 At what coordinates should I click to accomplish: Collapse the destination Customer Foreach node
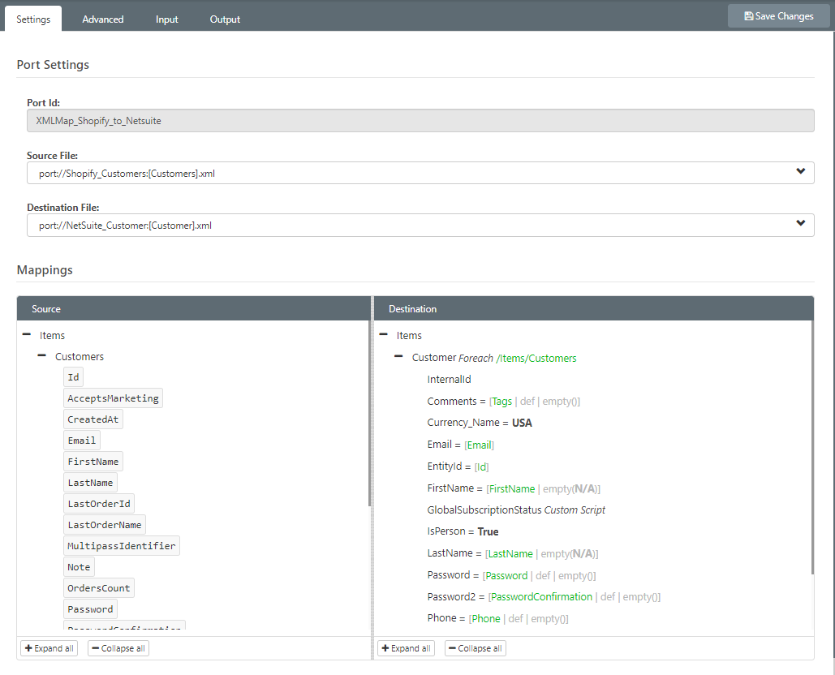pyautogui.click(x=399, y=357)
